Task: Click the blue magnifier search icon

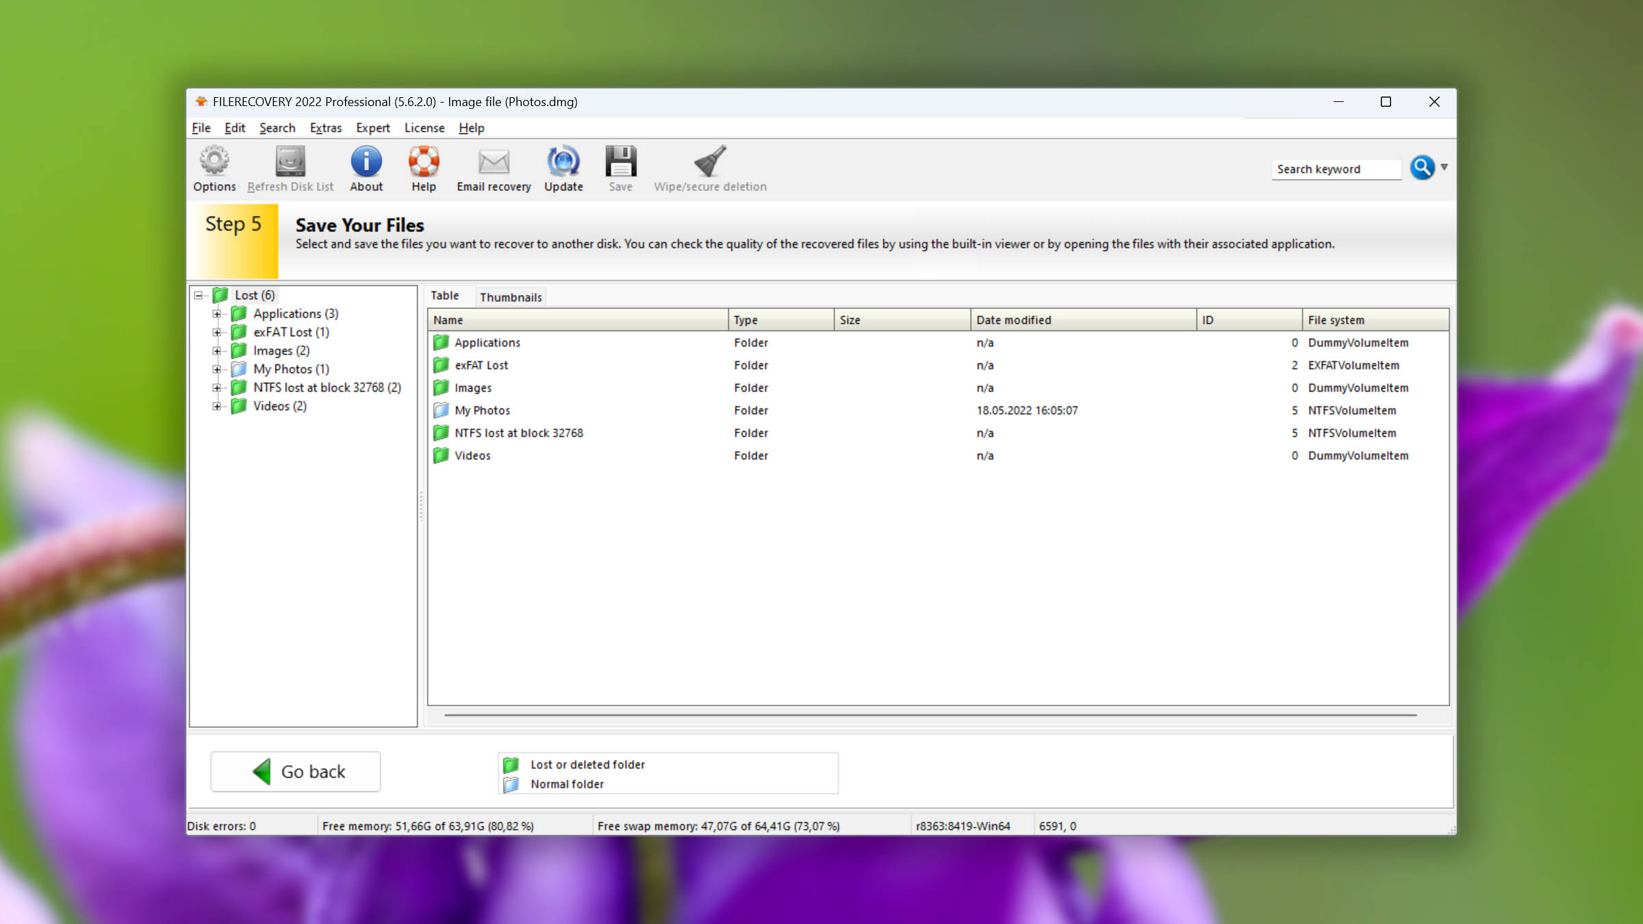Action: (x=1422, y=168)
